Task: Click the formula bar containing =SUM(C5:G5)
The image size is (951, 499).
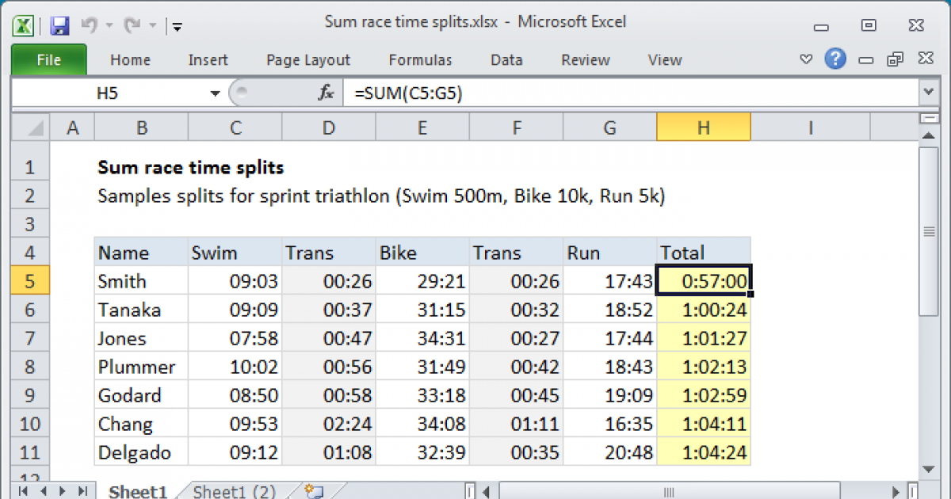Action: pos(634,93)
